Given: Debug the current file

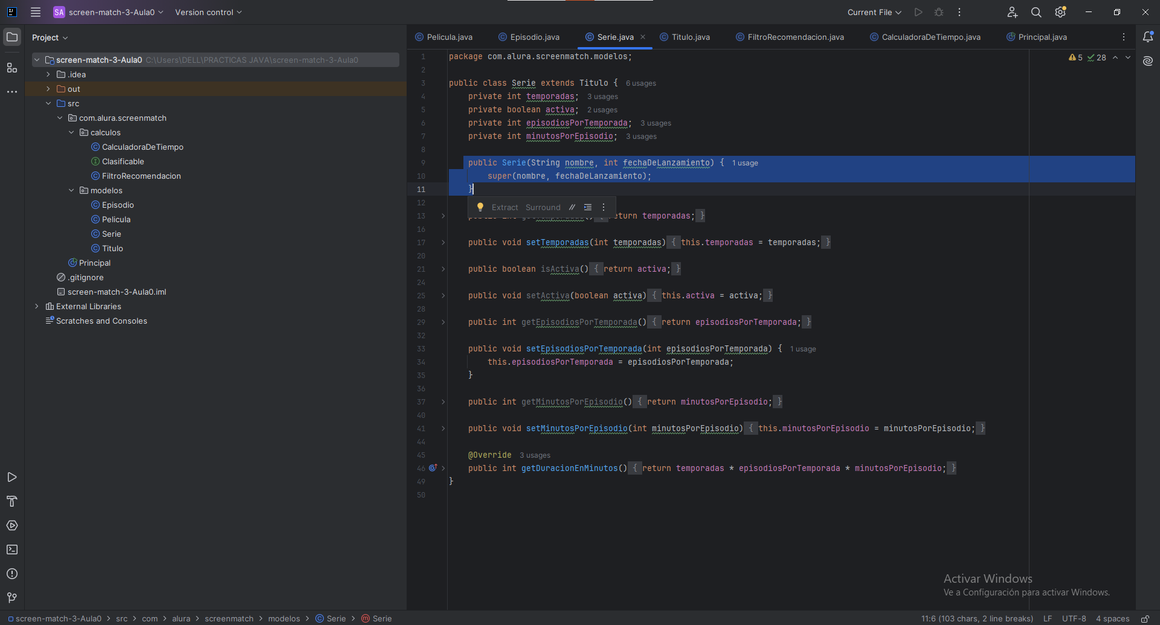Looking at the screenshot, I should [939, 12].
